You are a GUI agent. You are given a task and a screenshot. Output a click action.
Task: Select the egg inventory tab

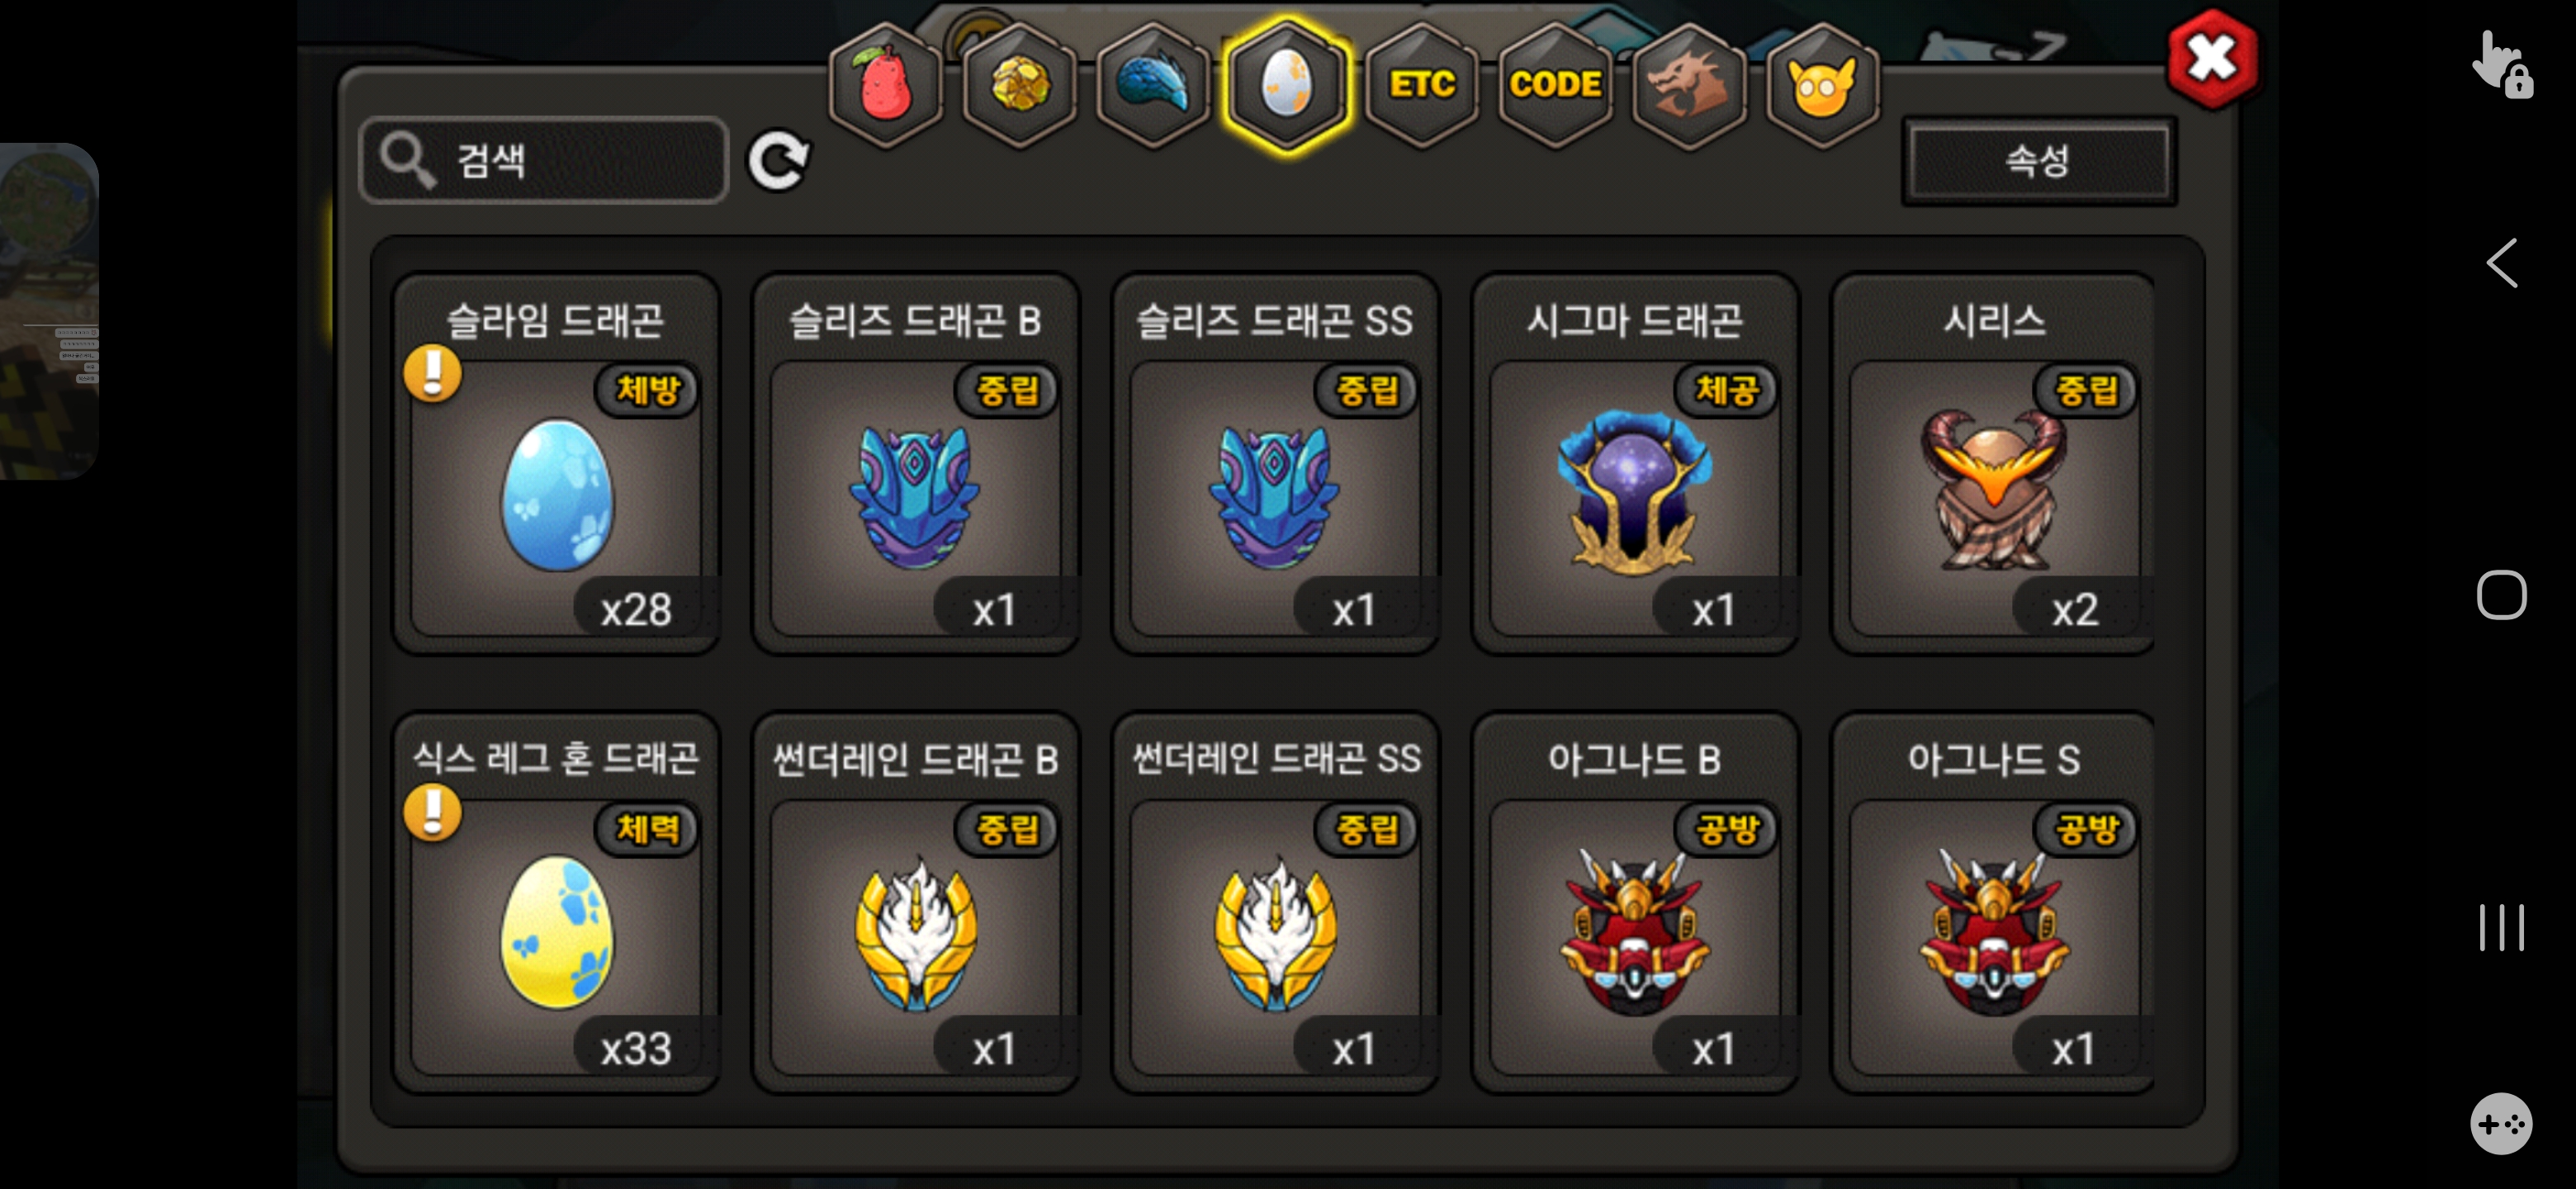click(1287, 85)
